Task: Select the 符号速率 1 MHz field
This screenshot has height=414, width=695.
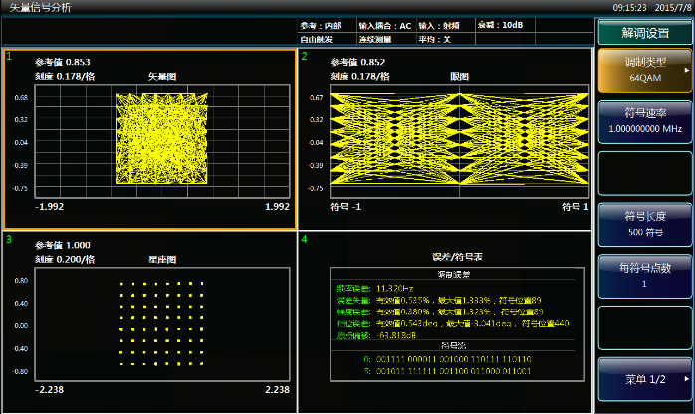Action: click(x=644, y=122)
